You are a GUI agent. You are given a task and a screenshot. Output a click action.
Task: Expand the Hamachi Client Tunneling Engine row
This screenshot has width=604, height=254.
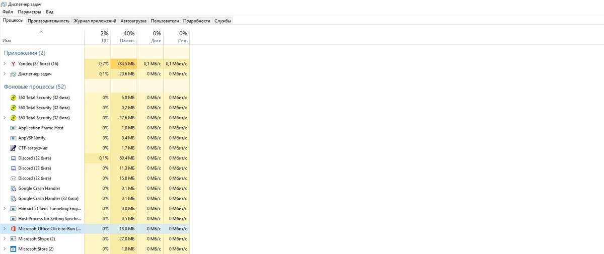coord(5,208)
